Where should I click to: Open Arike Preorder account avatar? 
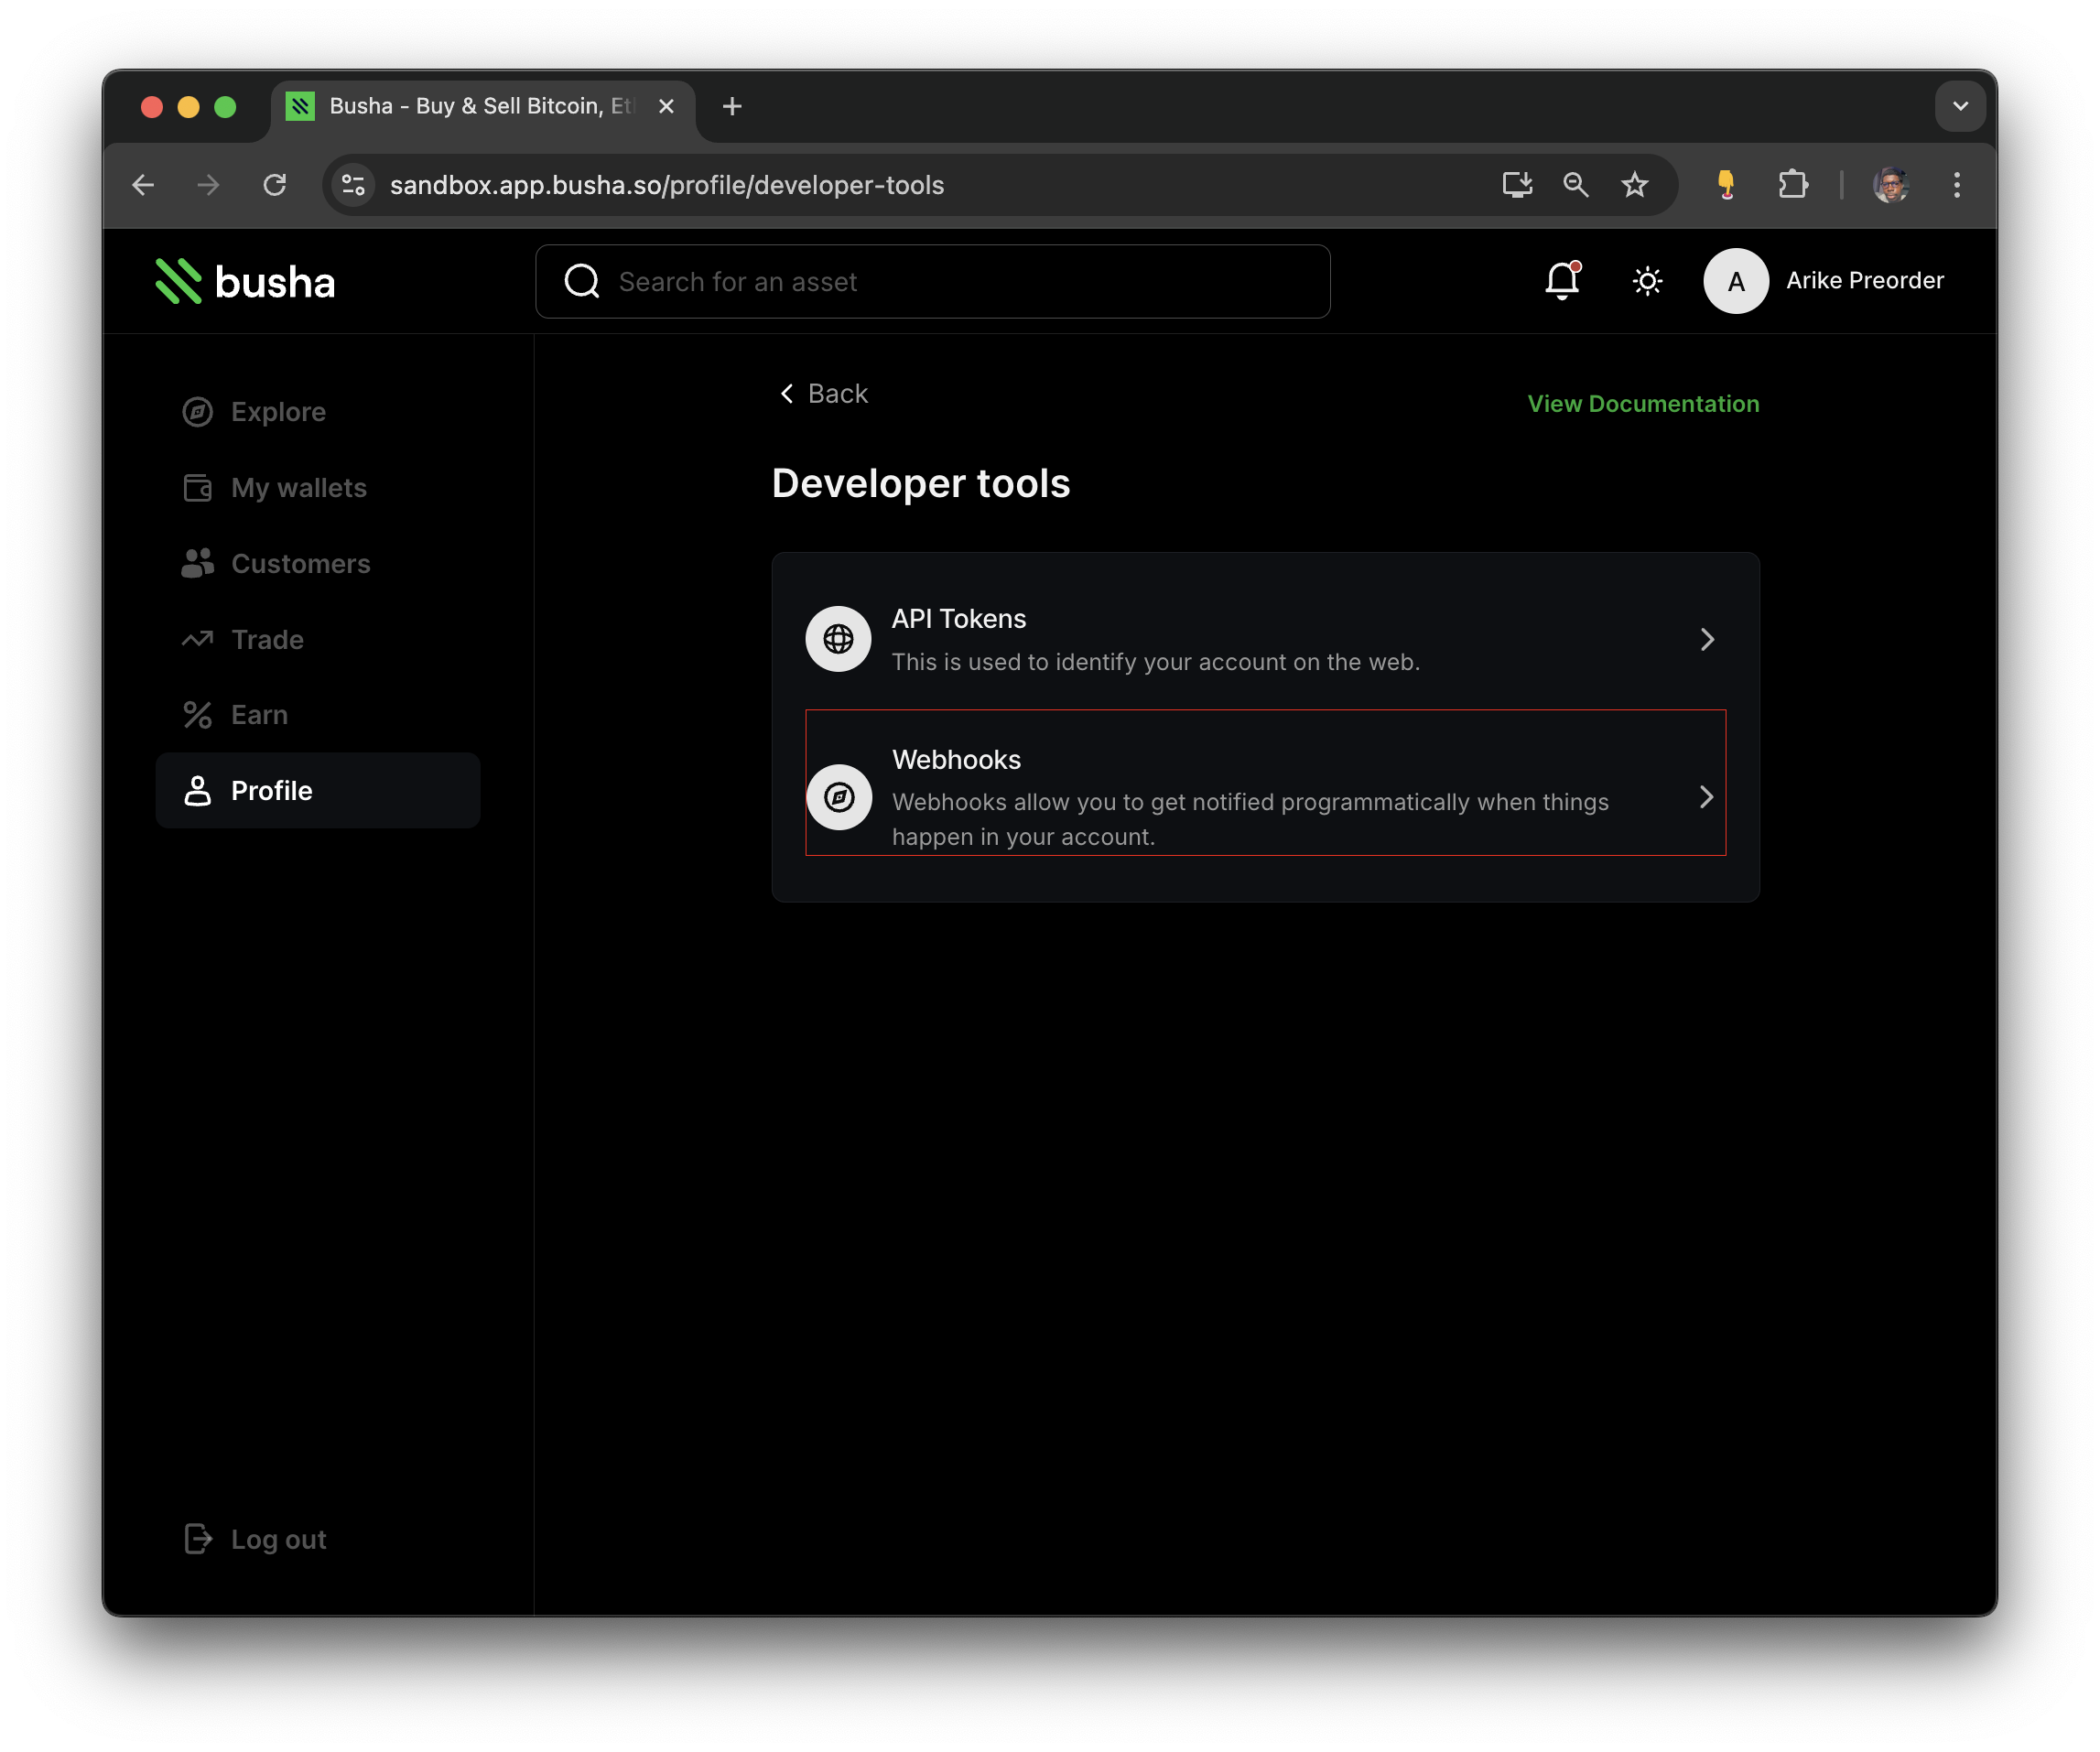(1735, 281)
